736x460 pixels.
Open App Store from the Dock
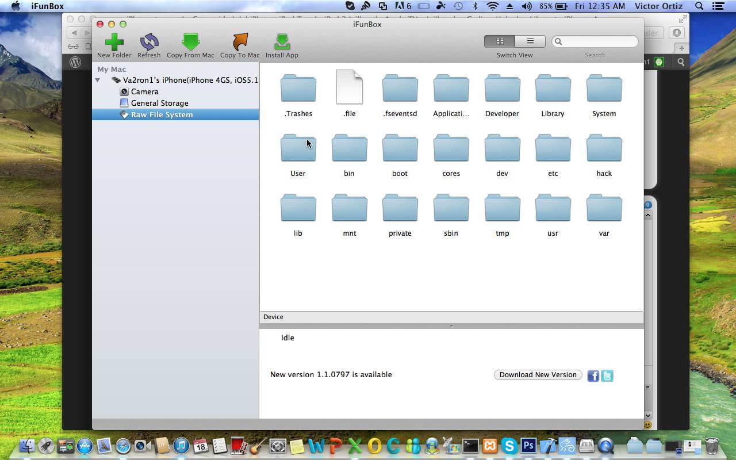85,446
